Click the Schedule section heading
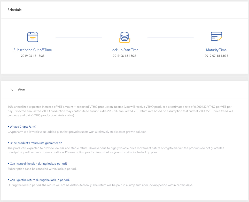This screenshot has width=249, height=202. pyautogui.click(x=15, y=10)
